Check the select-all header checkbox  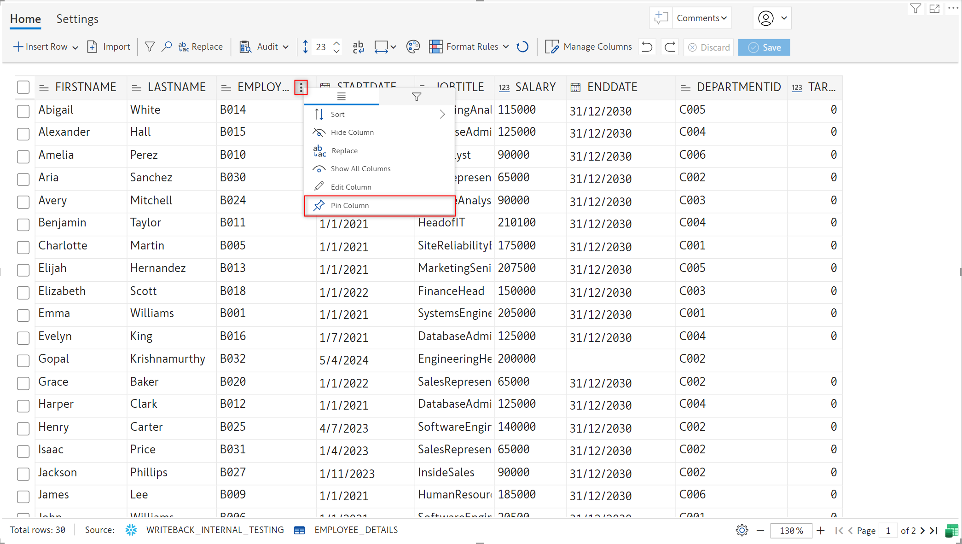[23, 87]
